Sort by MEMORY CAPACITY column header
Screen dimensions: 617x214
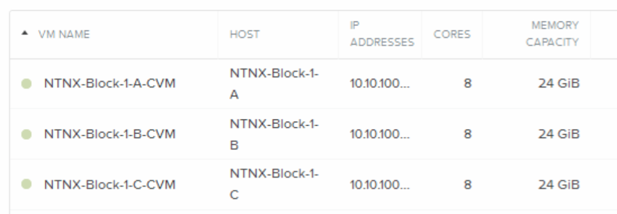552,34
